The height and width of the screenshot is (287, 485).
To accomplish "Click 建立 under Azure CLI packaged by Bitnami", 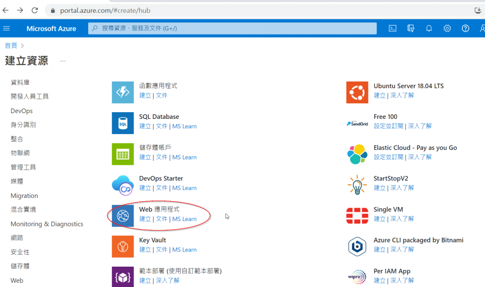I will click(379, 250).
